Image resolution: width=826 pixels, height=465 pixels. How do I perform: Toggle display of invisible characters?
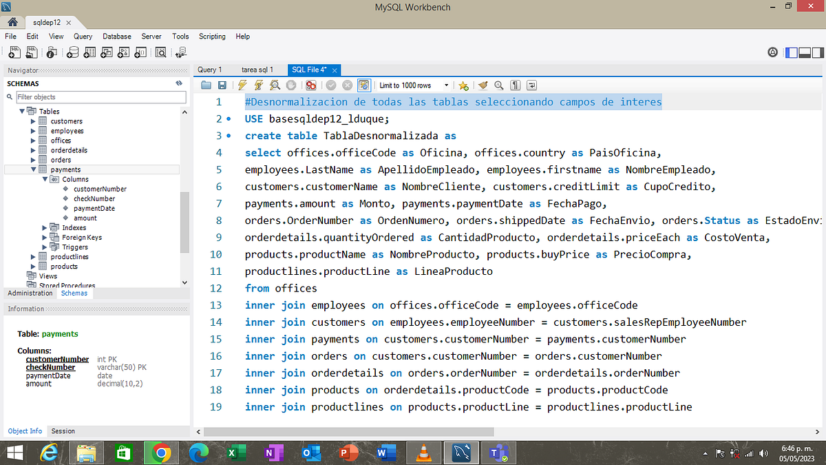(x=516, y=85)
